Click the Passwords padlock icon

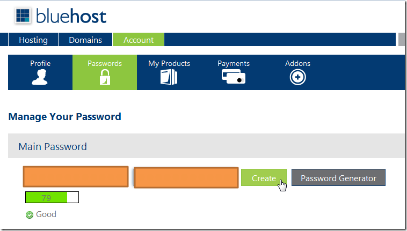tap(105, 78)
